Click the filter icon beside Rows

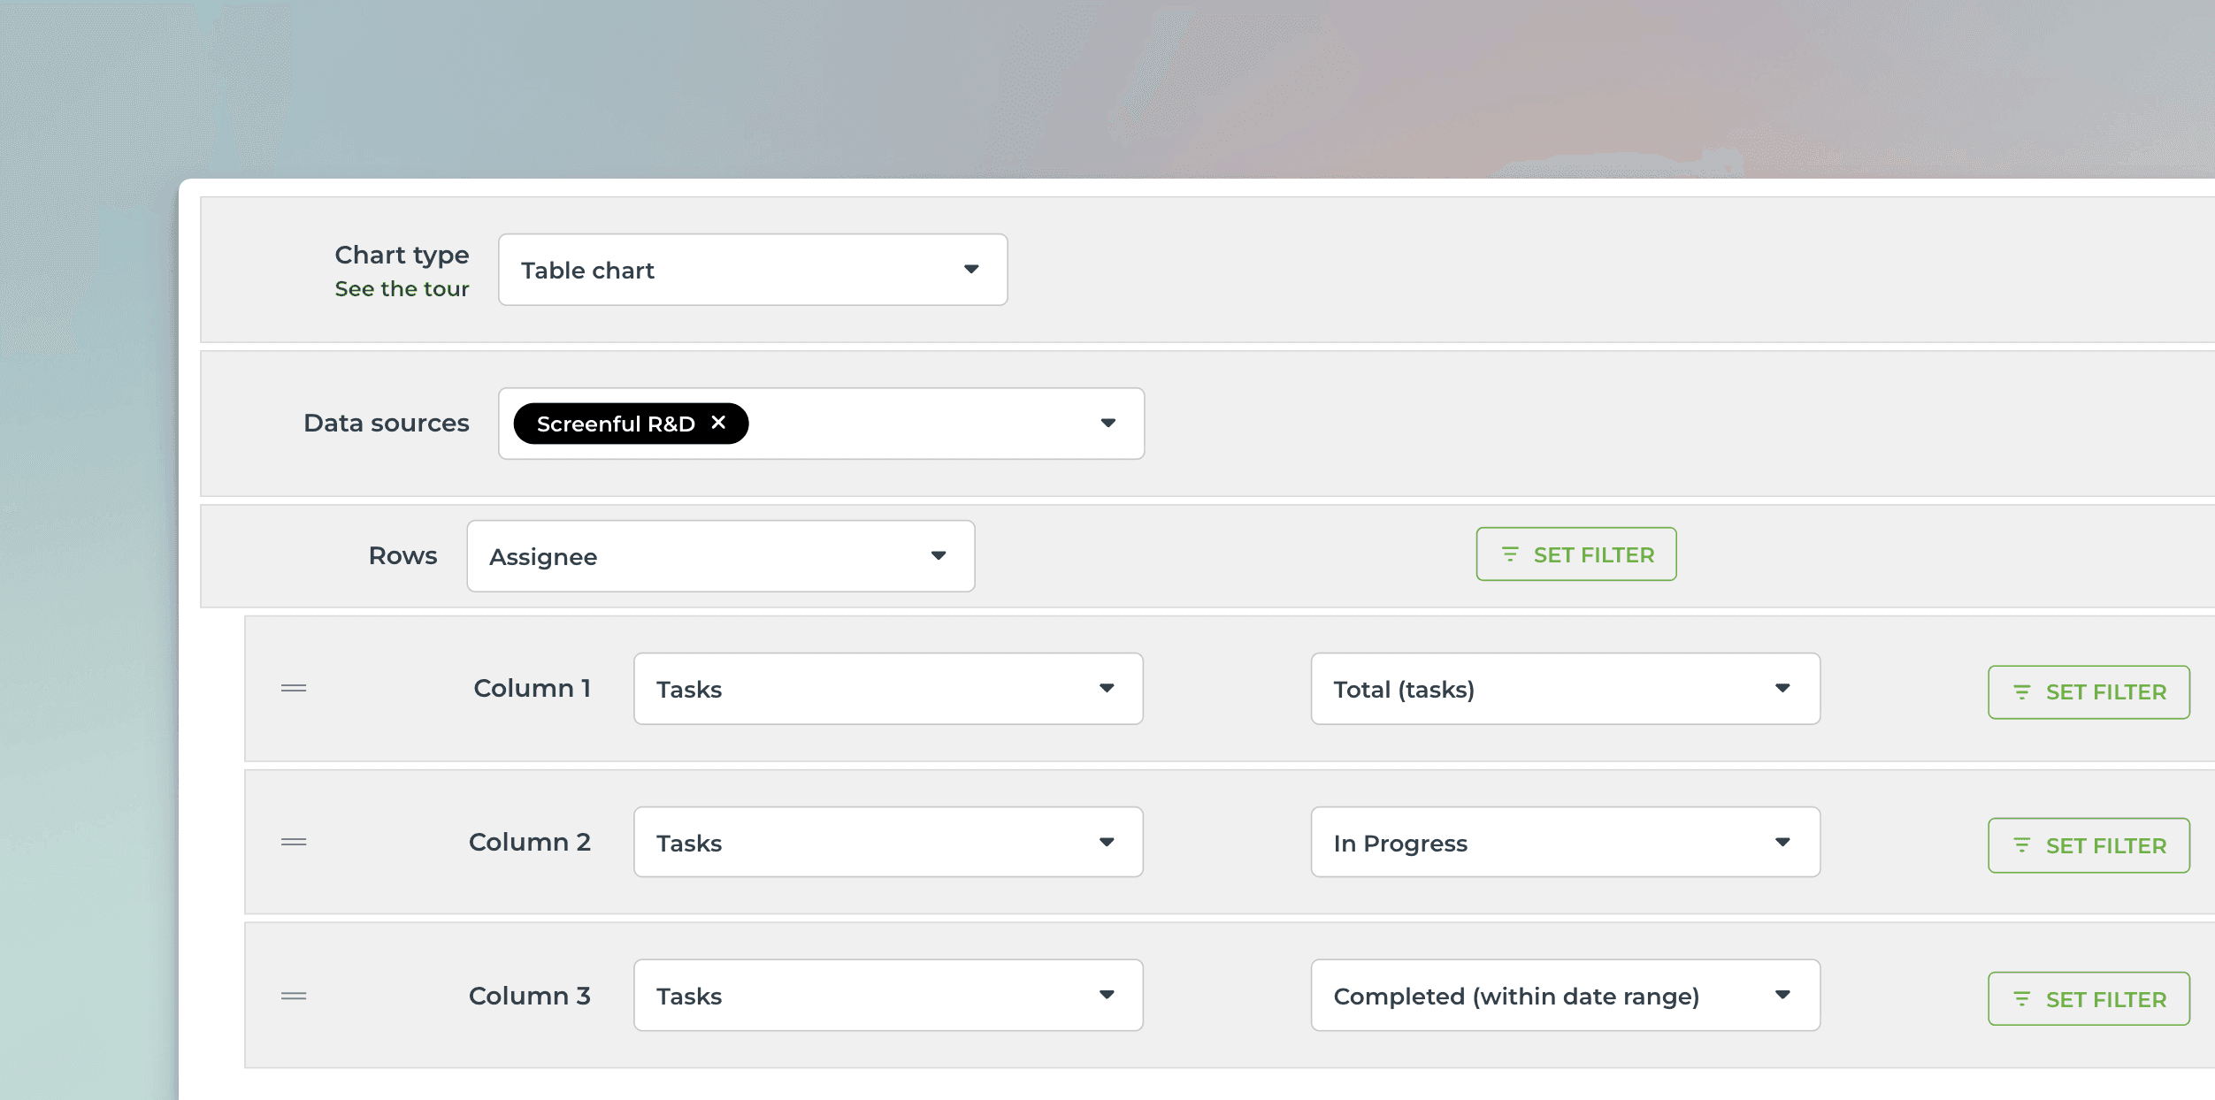[x=1508, y=554]
